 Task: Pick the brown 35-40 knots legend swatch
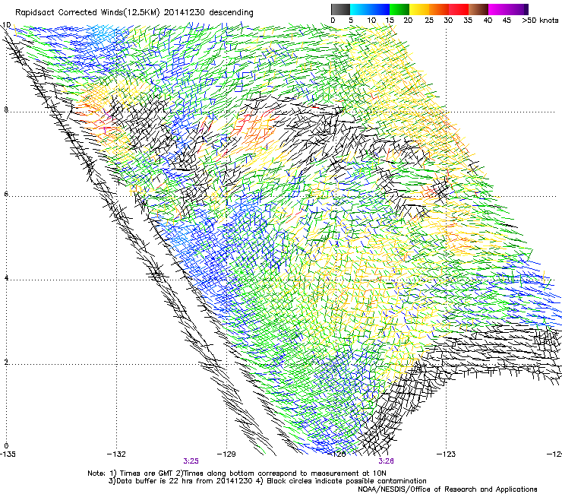click(478, 9)
